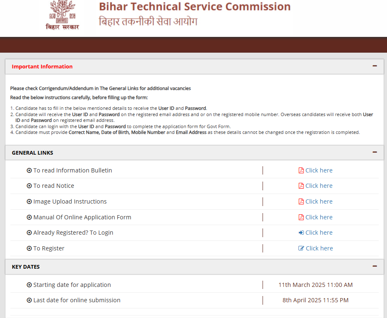Click the Hindi title बिहार तकनीकी सेवा आयोग
Viewport: 387px width, 318px height.
click(x=148, y=22)
